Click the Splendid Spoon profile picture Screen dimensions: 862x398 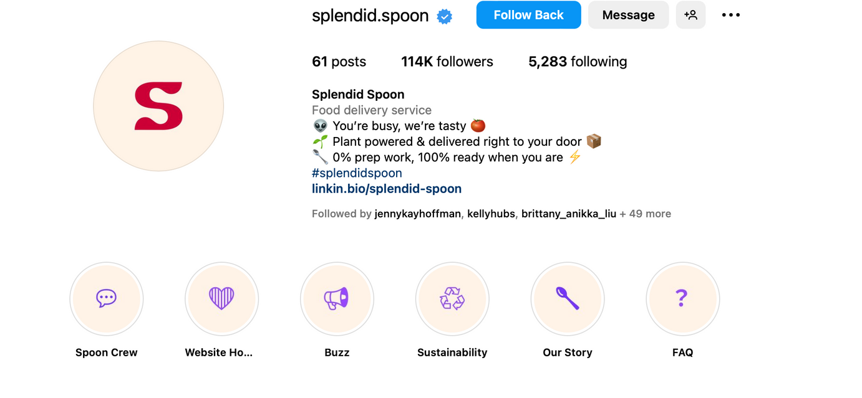point(158,106)
